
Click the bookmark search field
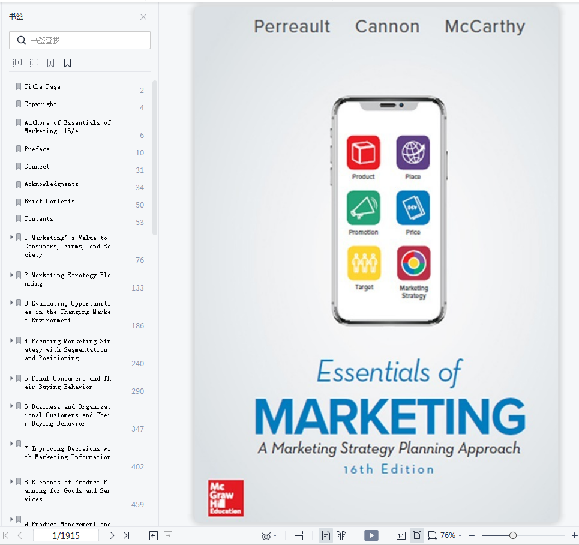coord(80,40)
